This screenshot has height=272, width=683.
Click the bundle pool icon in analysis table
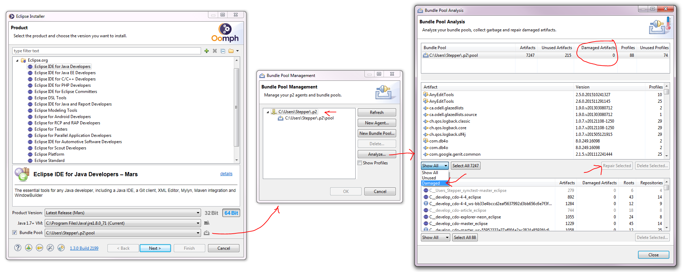pyautogui.click(x=426, y=55)
